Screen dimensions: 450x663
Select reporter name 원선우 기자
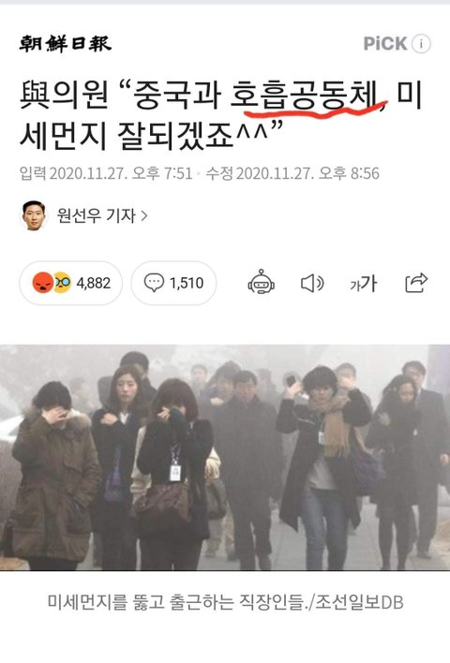(x=96, y=215)
